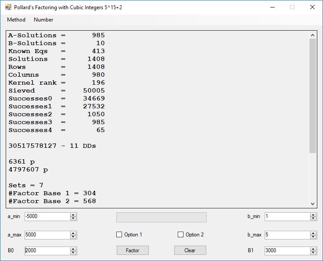The width and height of the screenshot is (323, 261).
Task: Click the 'Sets = 7' line
Action: click(x=26, y=186)
